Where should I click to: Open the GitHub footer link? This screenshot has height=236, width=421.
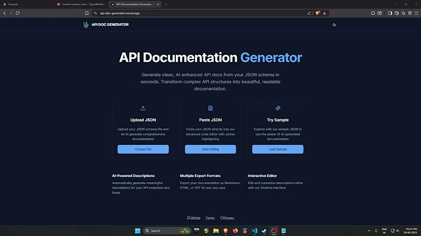pyautogui.click(x=194, y=218)
